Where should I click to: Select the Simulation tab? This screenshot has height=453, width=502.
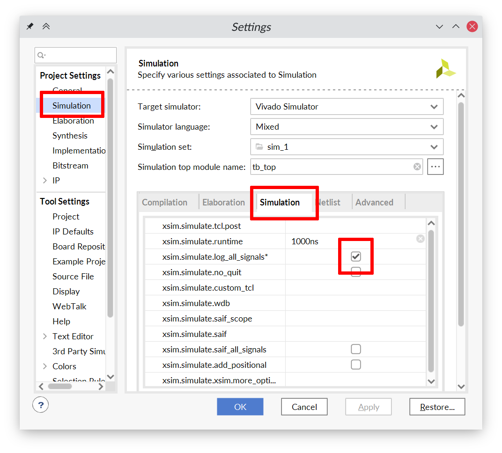coord(280,203)
